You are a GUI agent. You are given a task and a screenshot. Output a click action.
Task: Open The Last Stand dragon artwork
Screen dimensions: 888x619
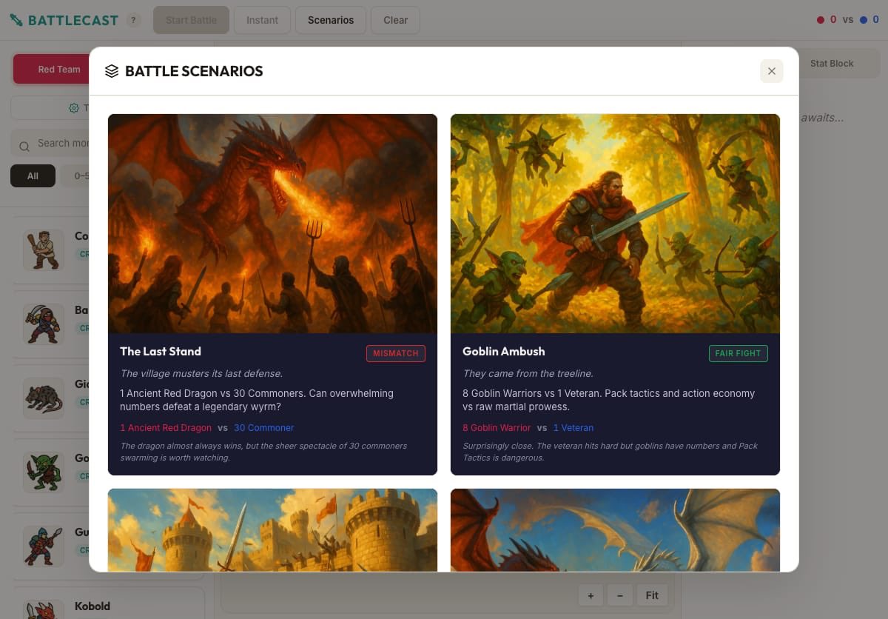272,224
